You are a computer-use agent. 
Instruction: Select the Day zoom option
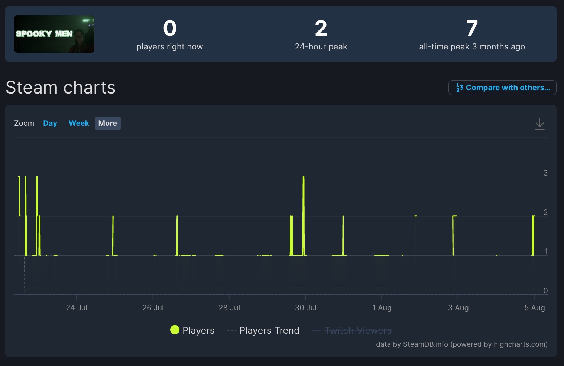50,123
